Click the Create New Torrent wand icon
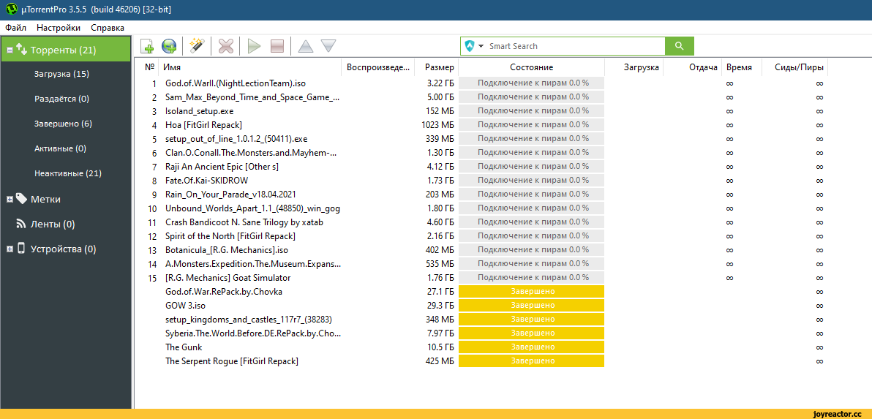The image size is (872, 419). point(197,46)
